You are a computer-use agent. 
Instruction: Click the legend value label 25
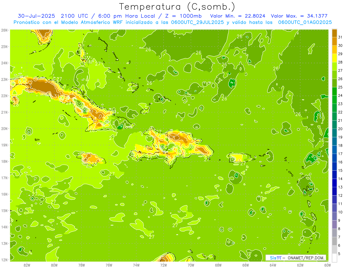tap(340, 87)
